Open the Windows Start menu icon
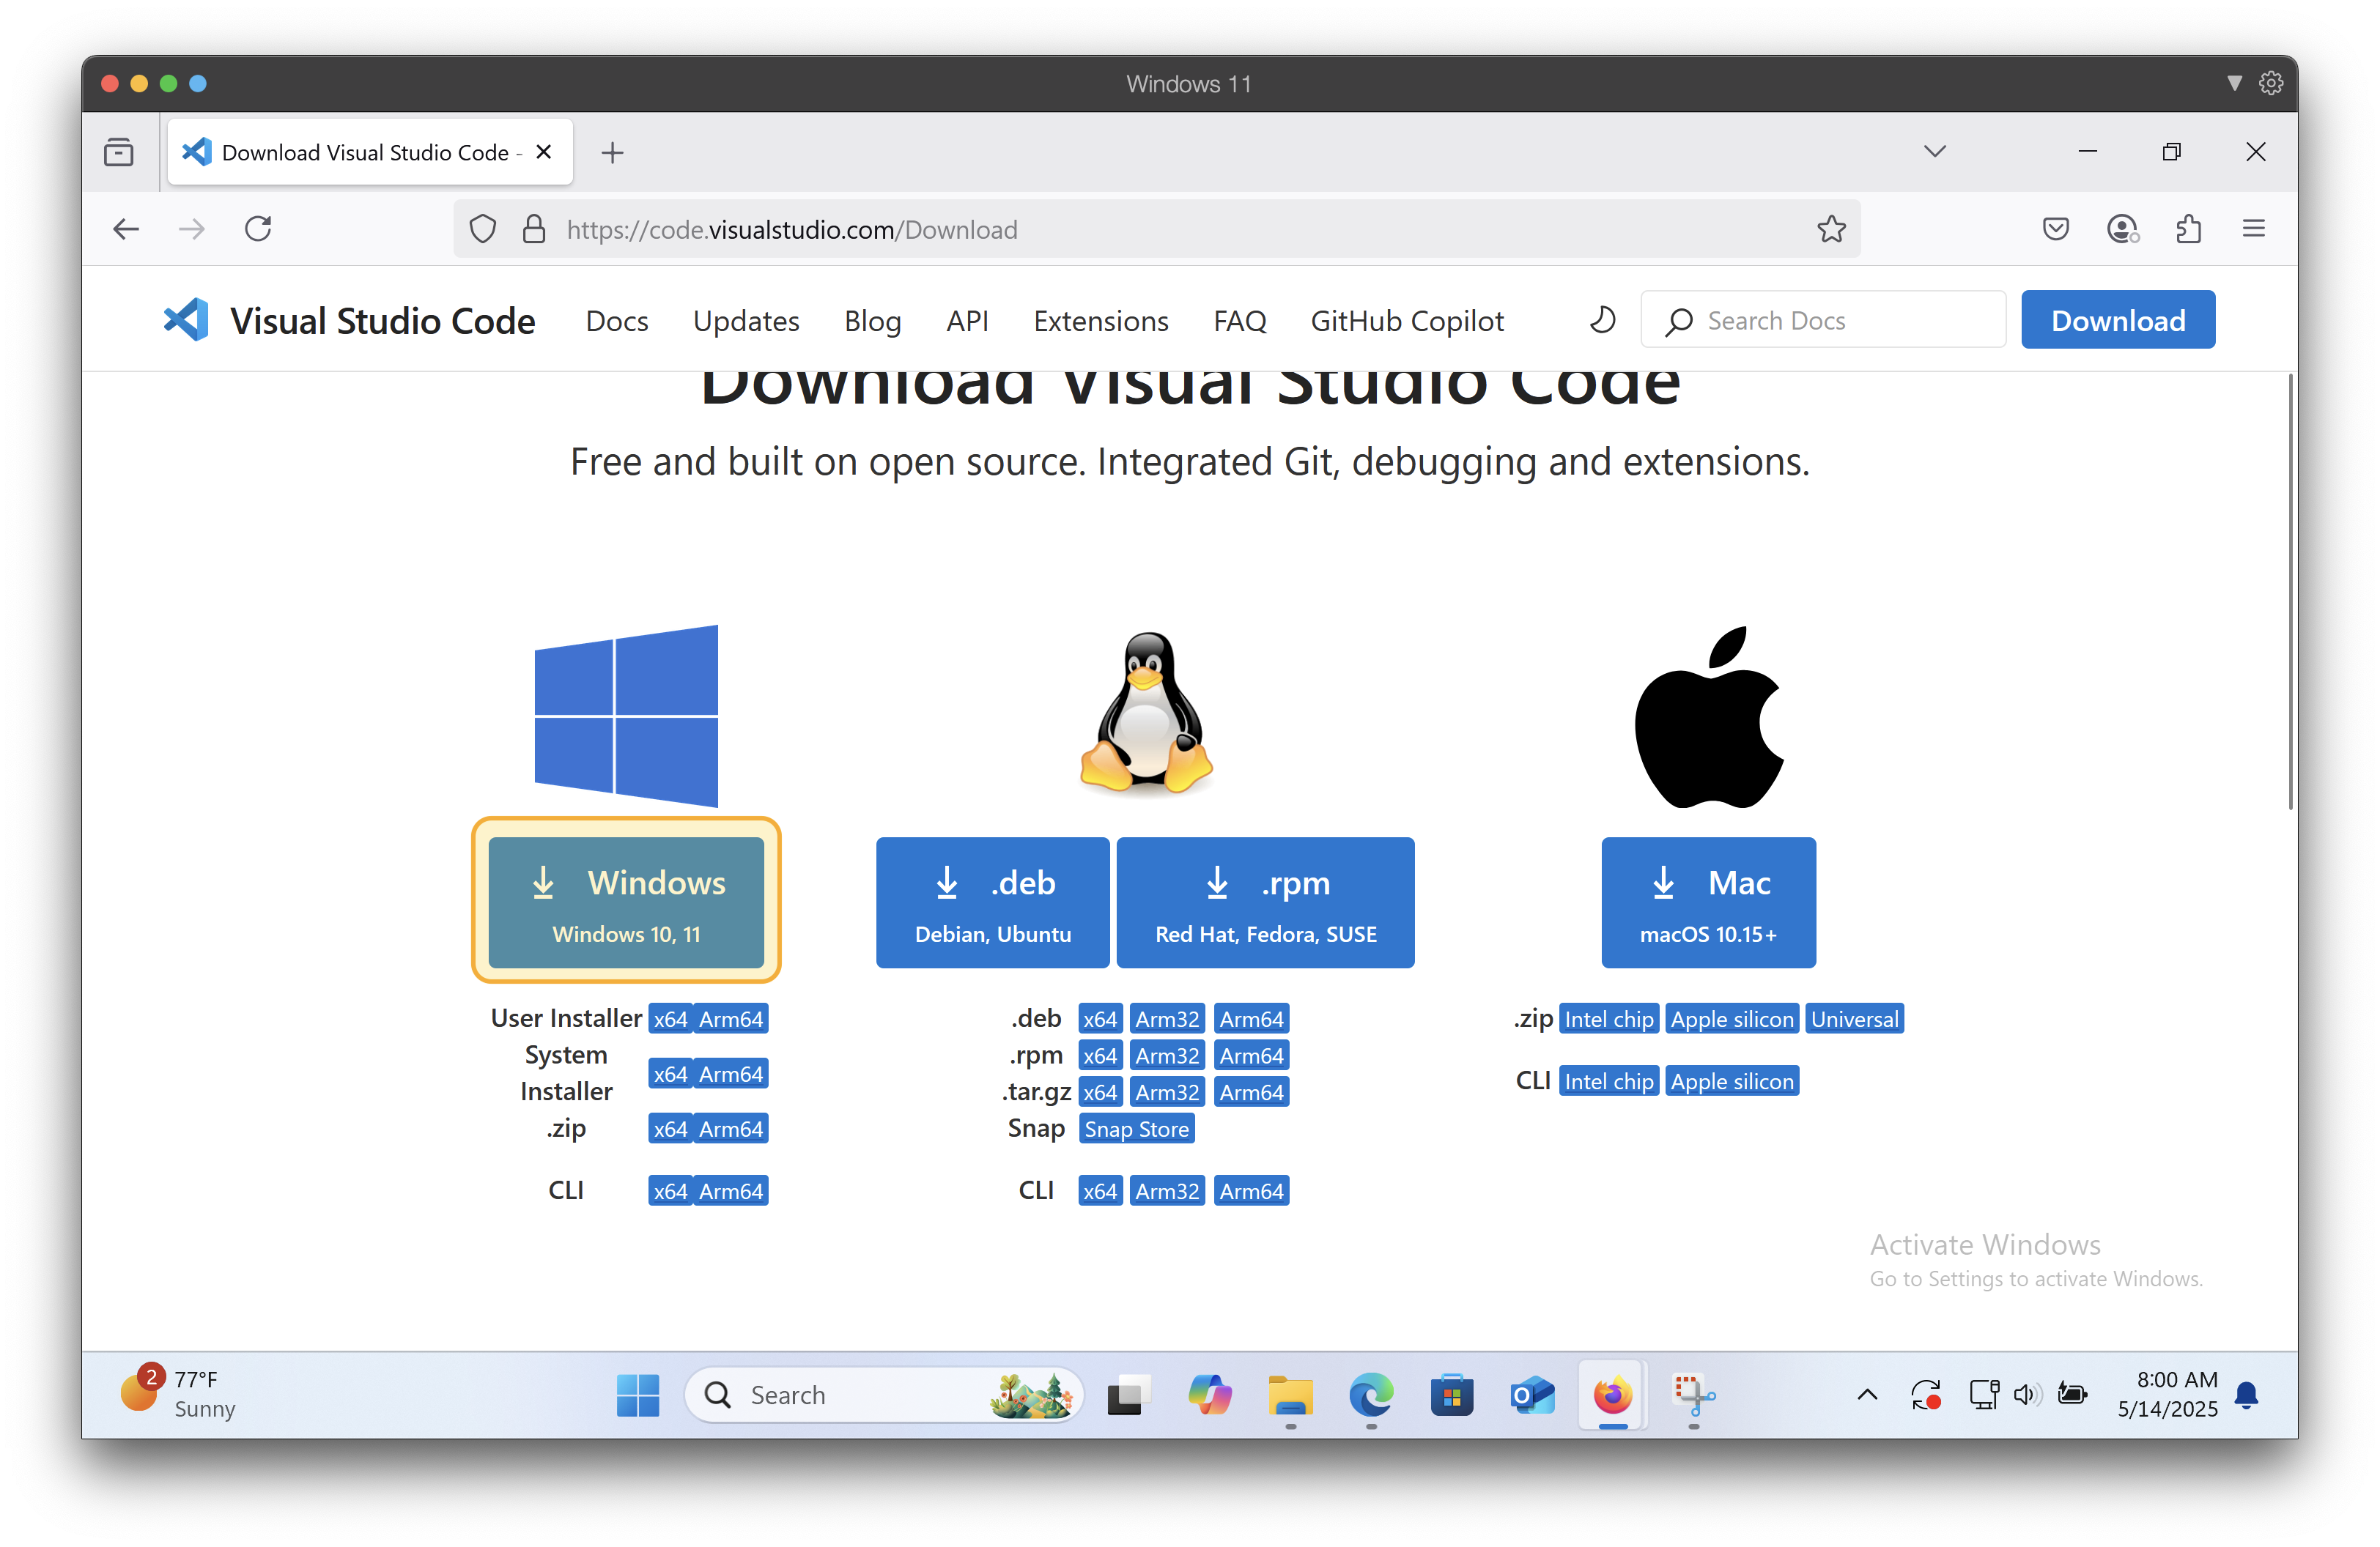The width and height of the screenshot is (2380, 1547). 637,1394
